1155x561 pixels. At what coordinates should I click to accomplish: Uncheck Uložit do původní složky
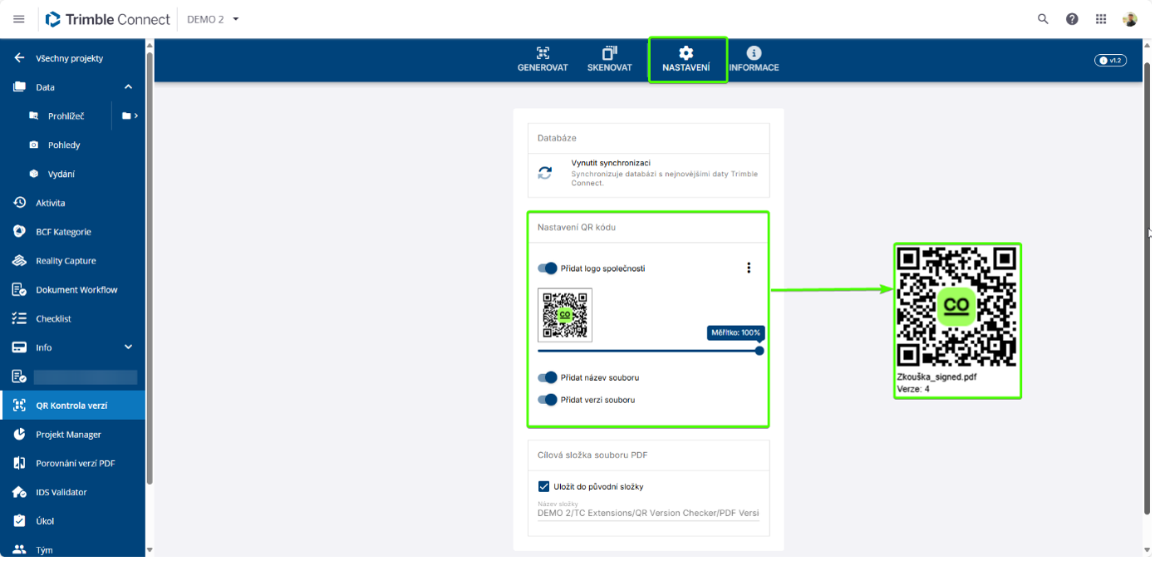[544, 486]
